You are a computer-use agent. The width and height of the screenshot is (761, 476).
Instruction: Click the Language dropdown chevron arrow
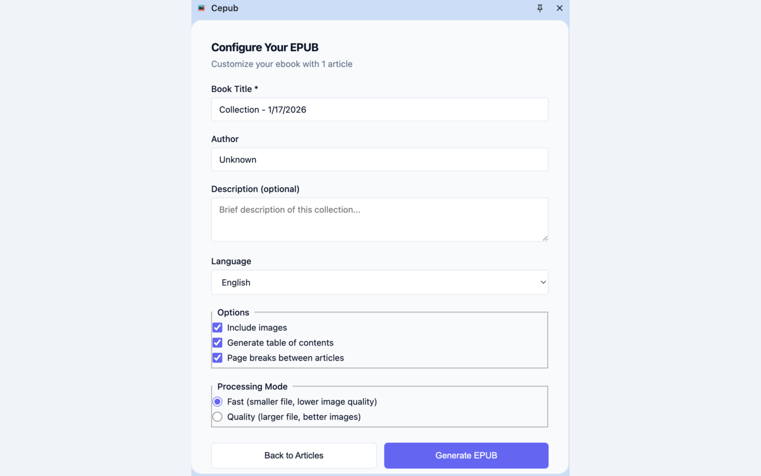click(542, 282)
